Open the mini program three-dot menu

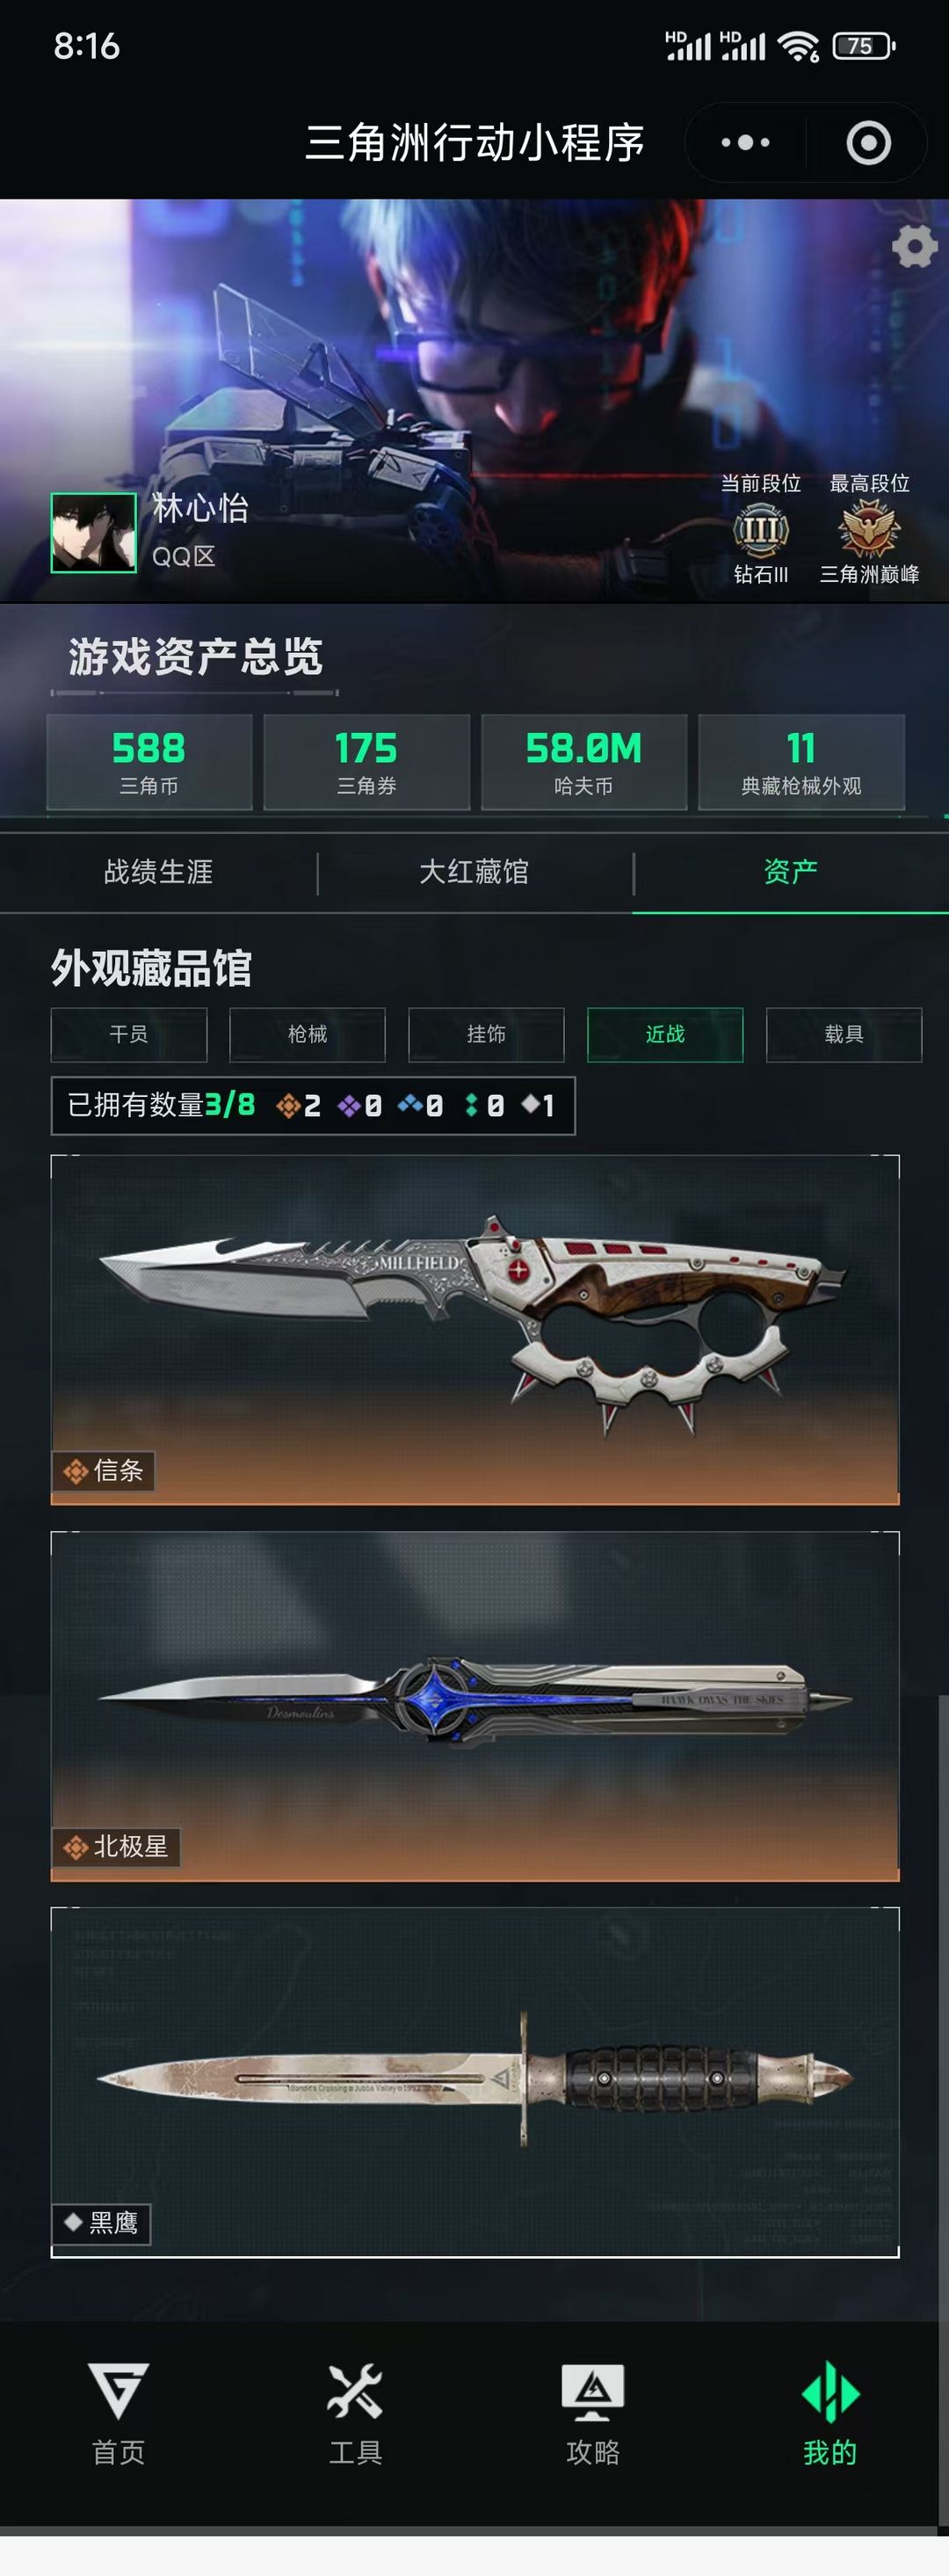746,143
